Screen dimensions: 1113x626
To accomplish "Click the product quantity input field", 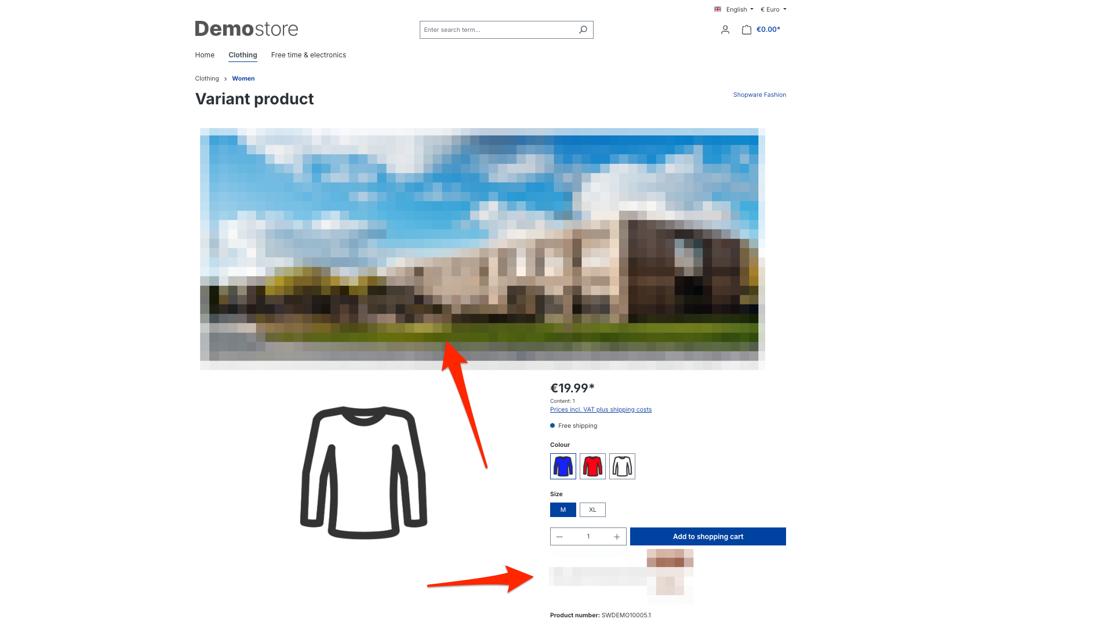I will (x=588, y=536).
